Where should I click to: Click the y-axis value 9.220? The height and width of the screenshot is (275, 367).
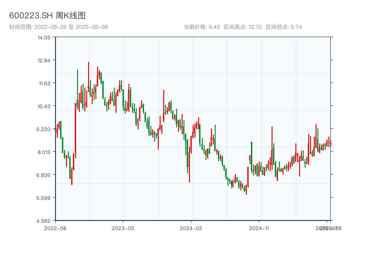click(43, 129)
